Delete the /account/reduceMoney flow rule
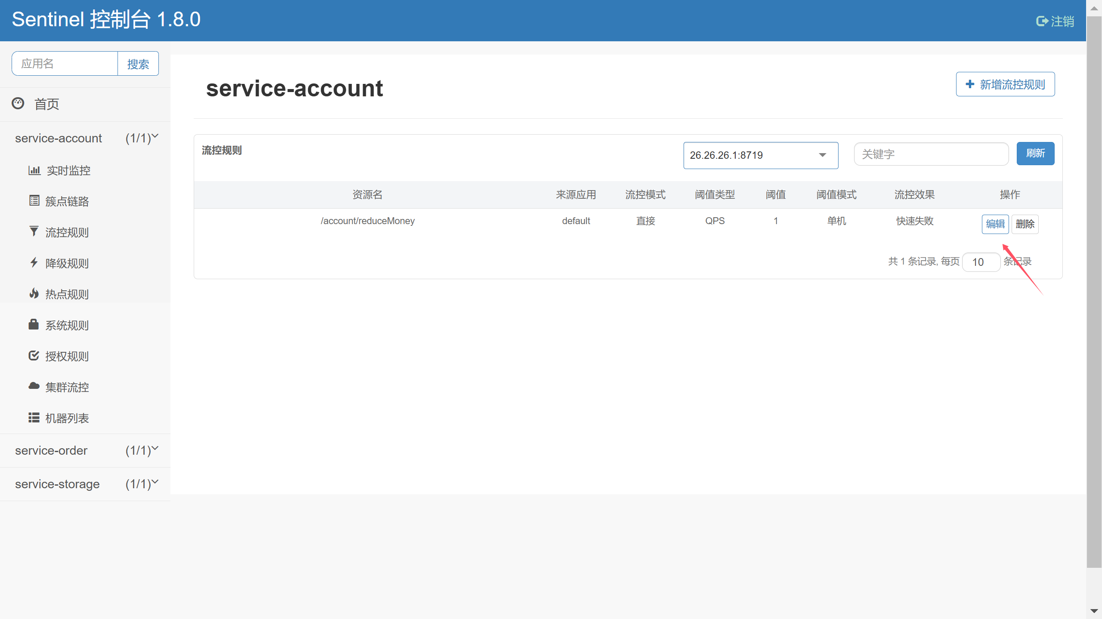The width and height of the screenshot is (1102, 619). (x=1025, y=224)
